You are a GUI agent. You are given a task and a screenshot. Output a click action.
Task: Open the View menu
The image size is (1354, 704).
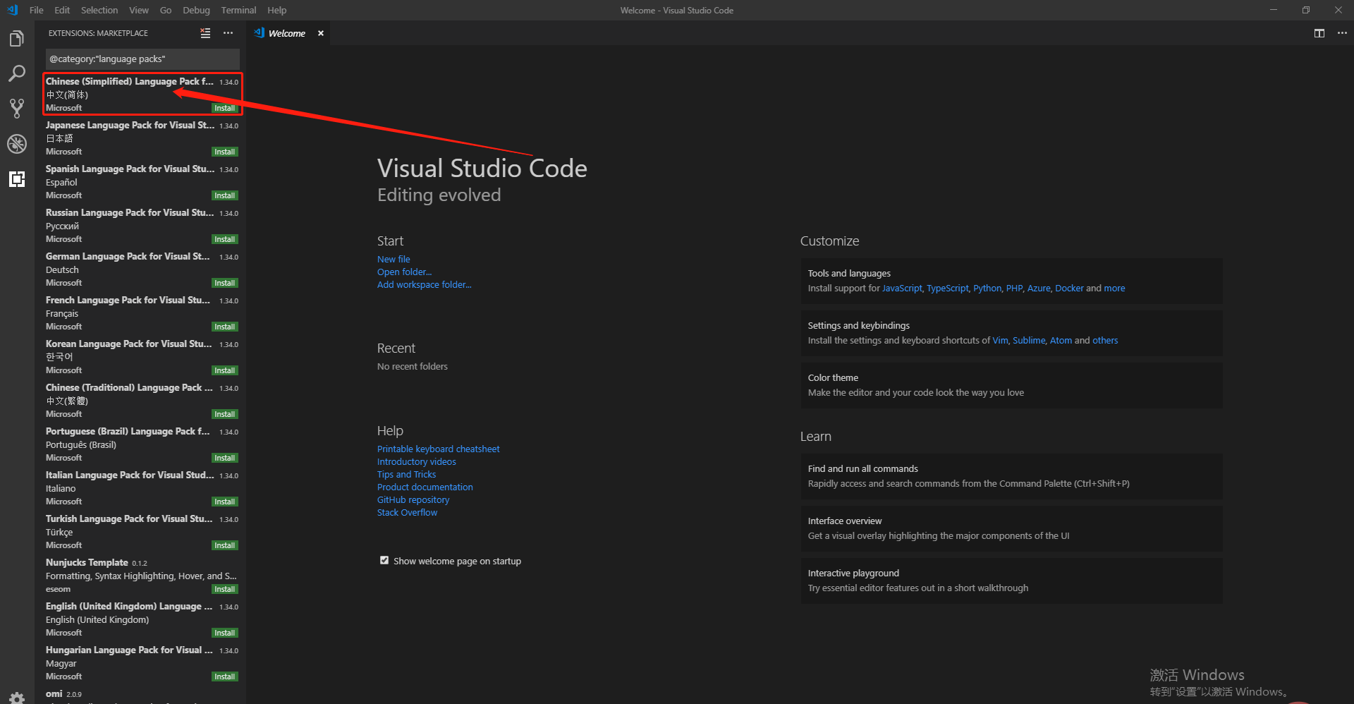(139, 10)
